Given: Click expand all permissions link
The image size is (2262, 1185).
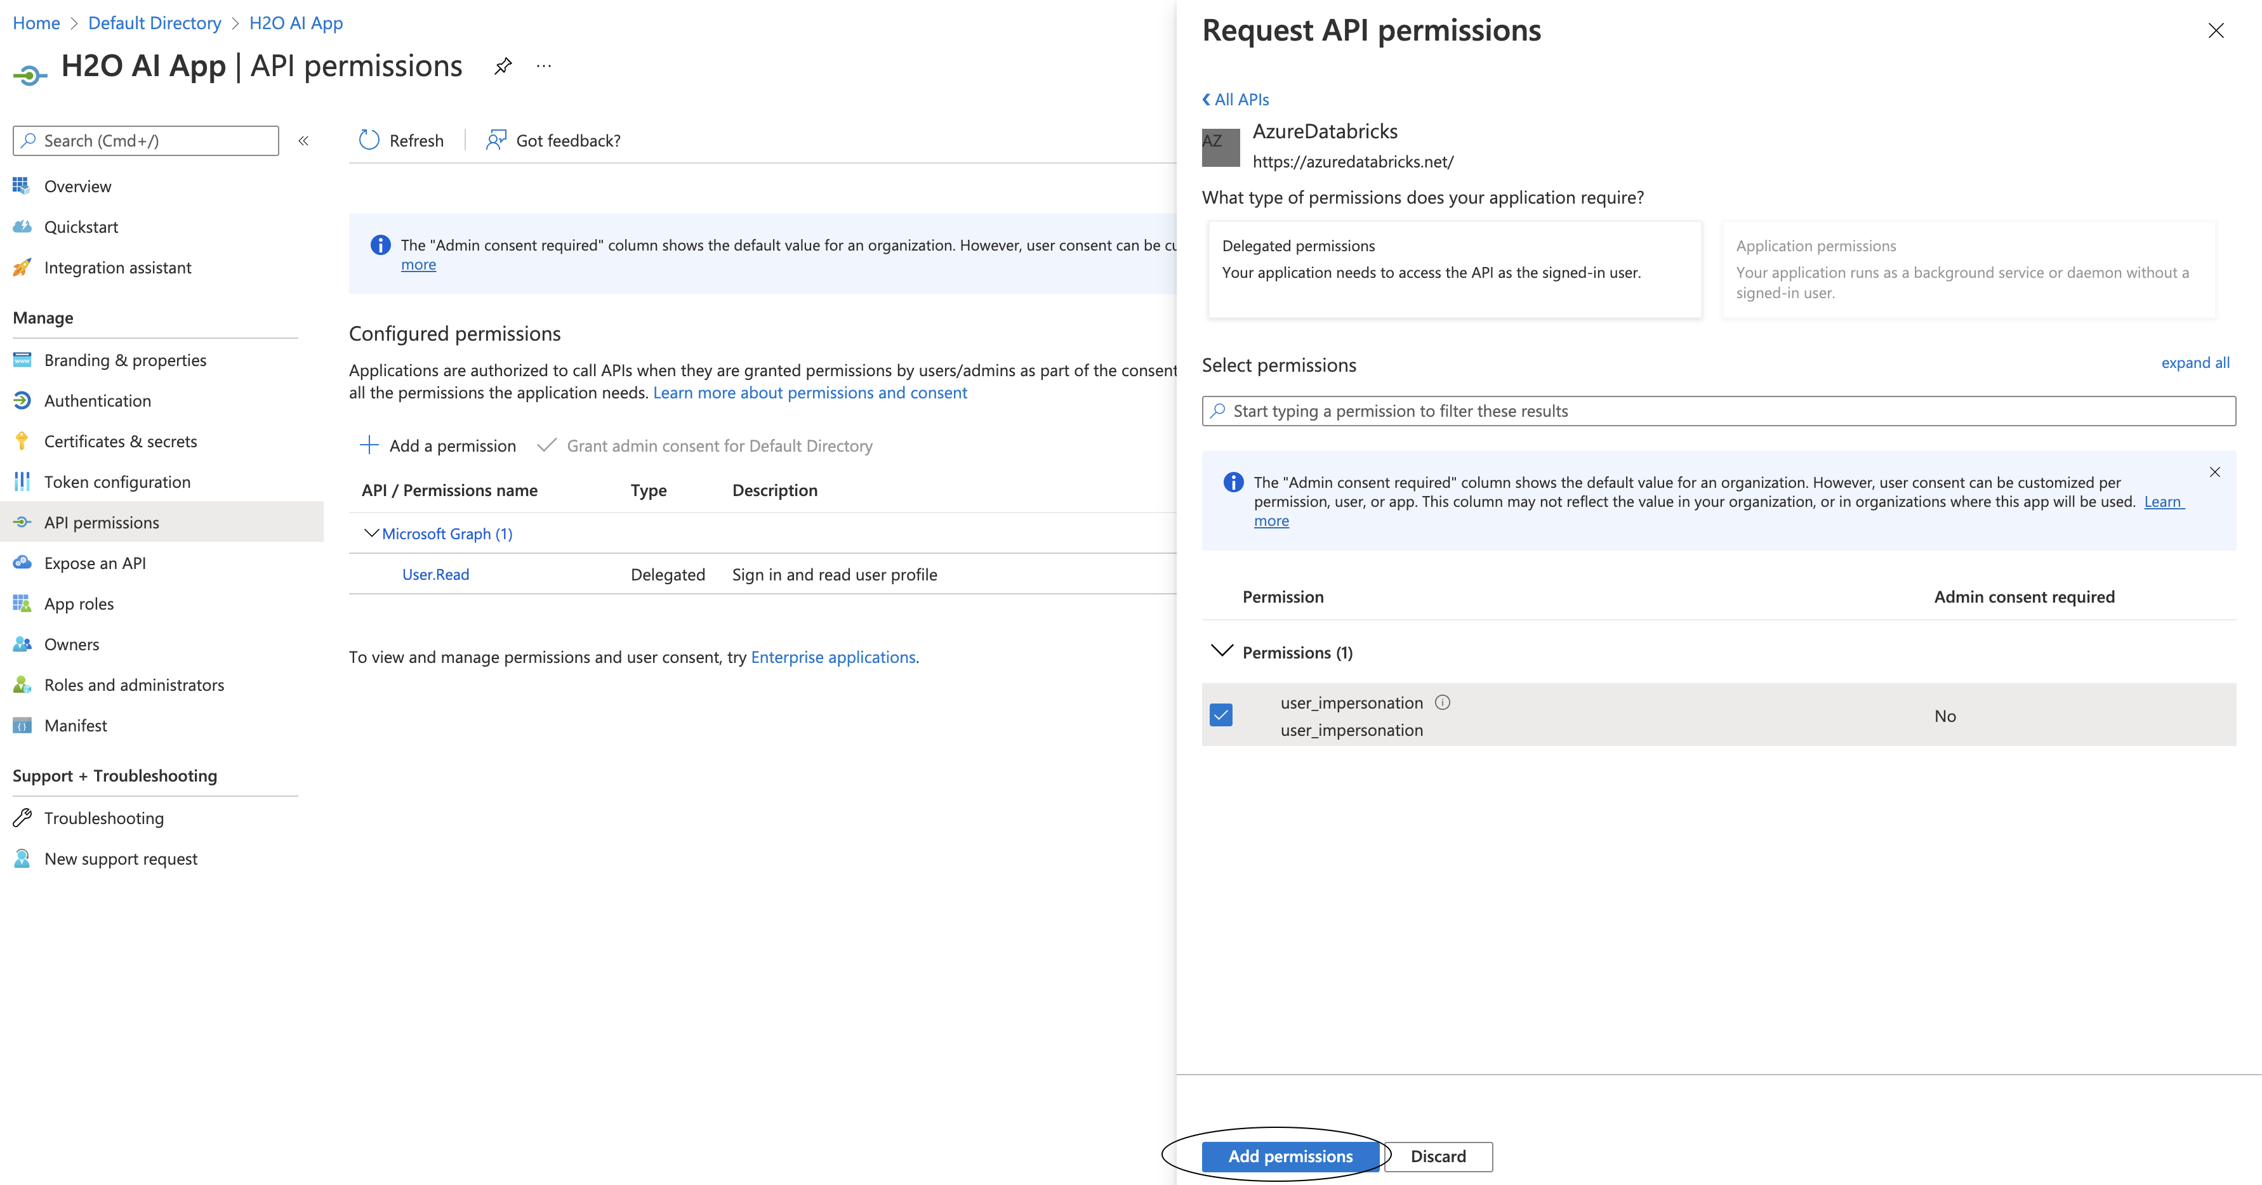Looking at the screenshot, I should tap(2195, 362).
